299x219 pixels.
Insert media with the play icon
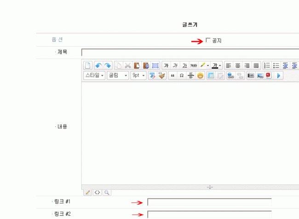coord(279,76)
